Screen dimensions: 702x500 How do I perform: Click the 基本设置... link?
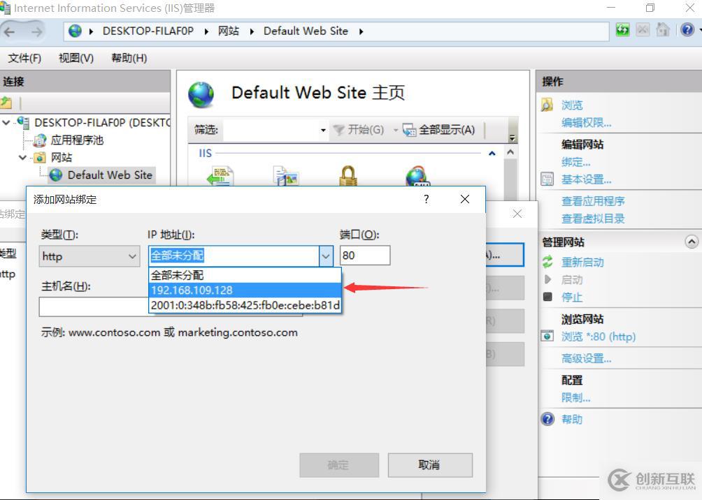(587, 179)
